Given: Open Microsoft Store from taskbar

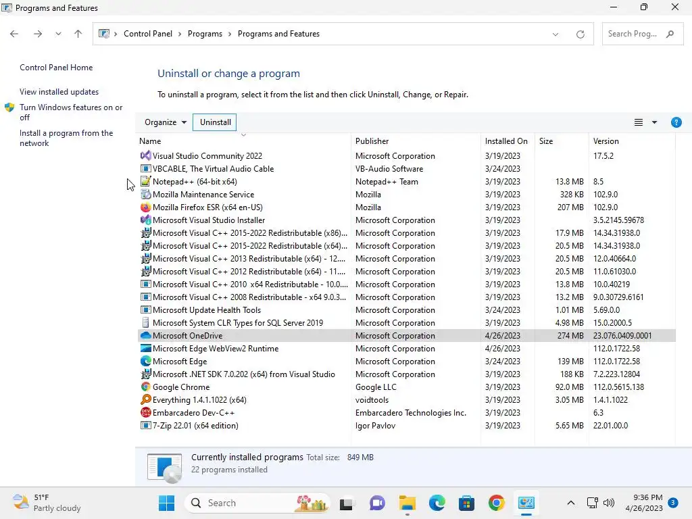Looking at the screenshot, I should click(x=466, y=503).
